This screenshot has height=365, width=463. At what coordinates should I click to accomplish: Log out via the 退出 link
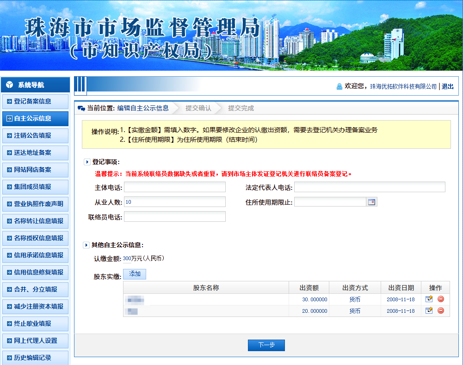[x=447, y=86]
